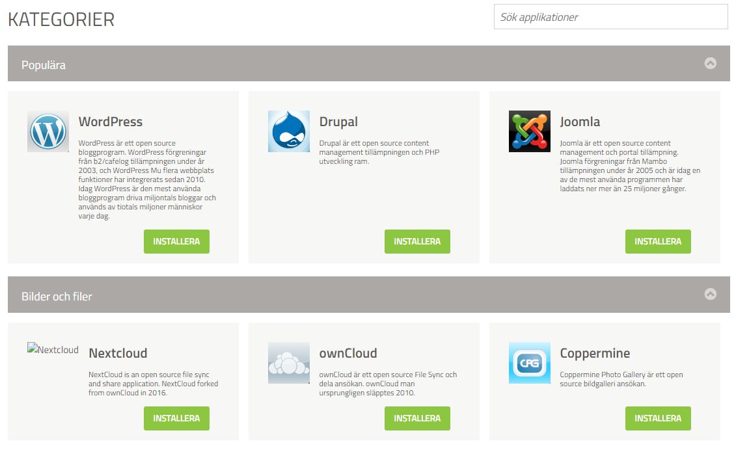
Task: Install WordPress with the INSTALLERA button
Action: [176, 242]
